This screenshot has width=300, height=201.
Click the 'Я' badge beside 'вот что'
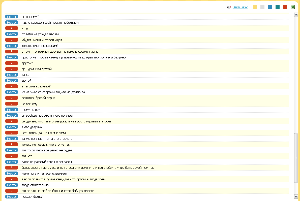(12, 156)
